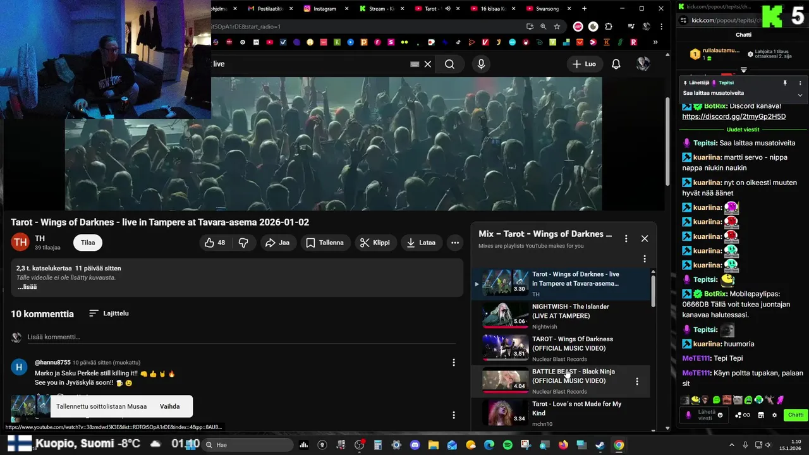Open the secondary playlist menu under Mix header
809x455 pixels.
(x=645, y=258)
